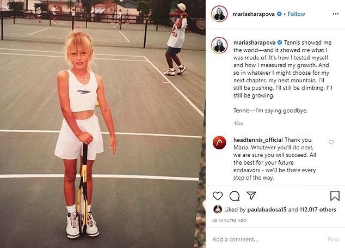Follow the mariasharapova account
Viewport: 345px width, 248px height.
tap(296, 14)
